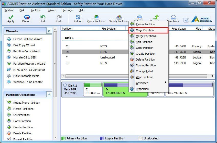Image resolution: width=217 pixels, height=143 pixels.
Task: Open the Partition menu
Action: tap(36, 10)
